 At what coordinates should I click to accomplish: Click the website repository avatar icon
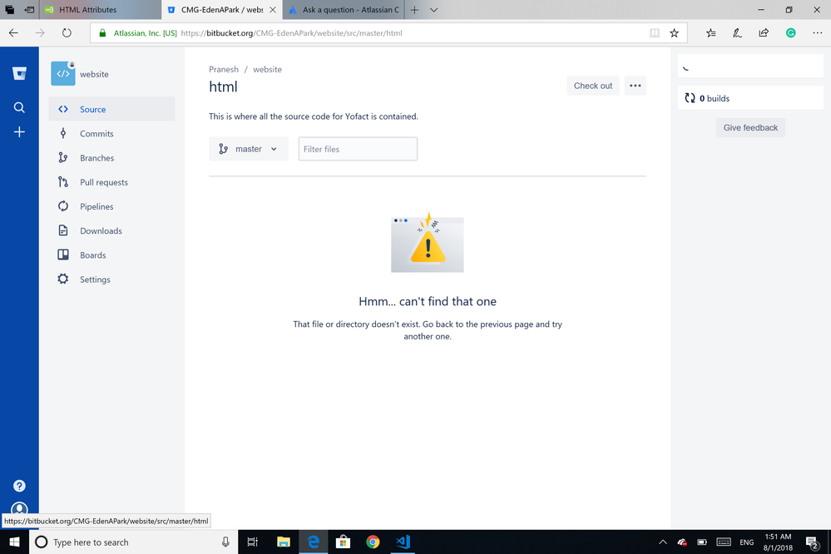63,74
